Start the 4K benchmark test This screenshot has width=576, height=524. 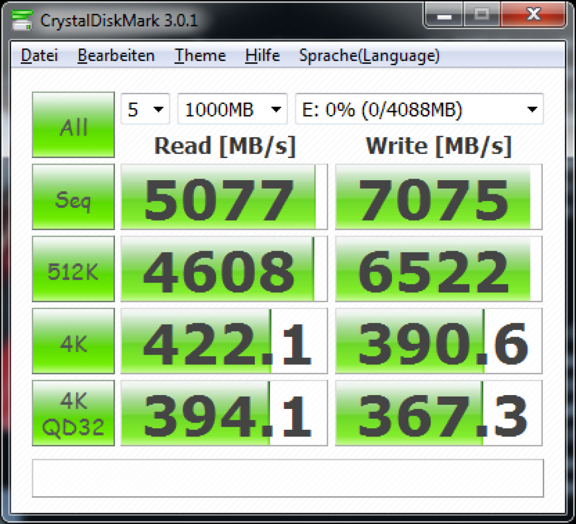point(74,341)
